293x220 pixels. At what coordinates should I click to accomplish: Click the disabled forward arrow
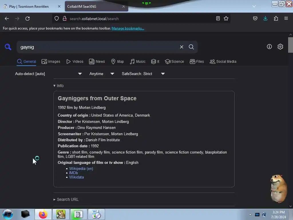tap(17, 19)
